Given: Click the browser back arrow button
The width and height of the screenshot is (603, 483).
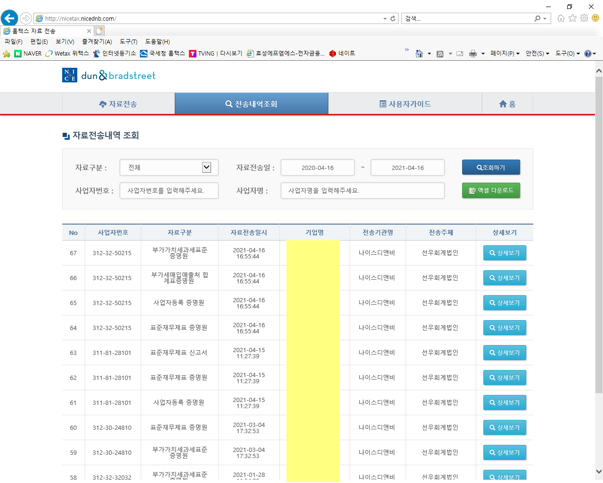Looking at the screenshot, I should pyautogui.click(x=9, y=18).
